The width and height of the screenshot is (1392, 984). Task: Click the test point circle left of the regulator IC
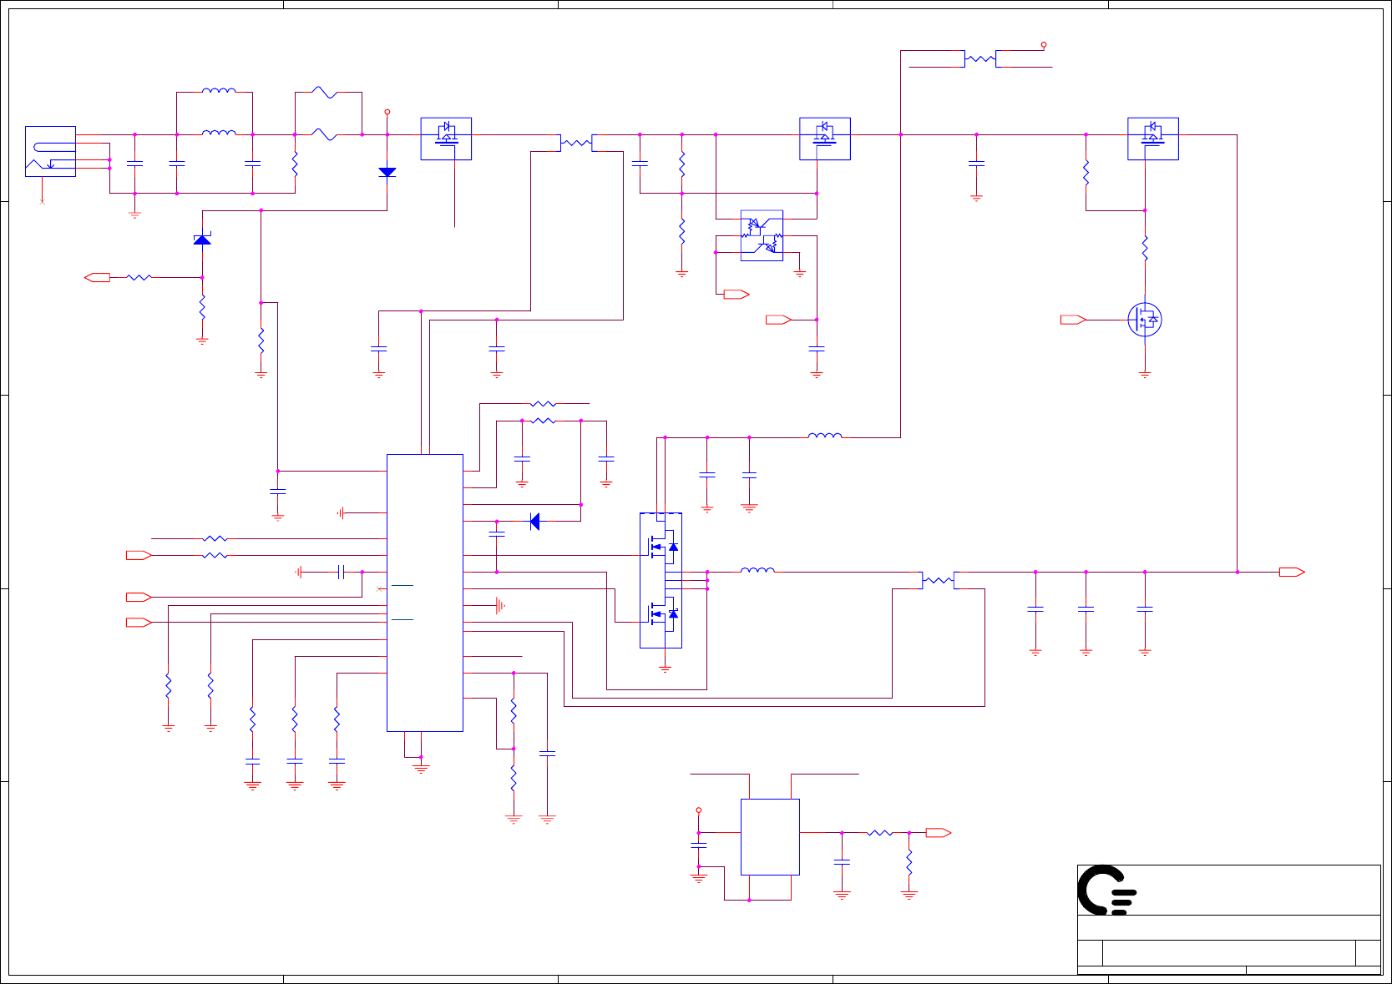pyautogui.click(x=699, y=810)
